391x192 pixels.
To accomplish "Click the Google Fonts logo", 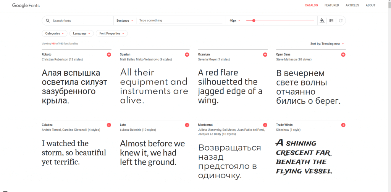I will point(26,5).
